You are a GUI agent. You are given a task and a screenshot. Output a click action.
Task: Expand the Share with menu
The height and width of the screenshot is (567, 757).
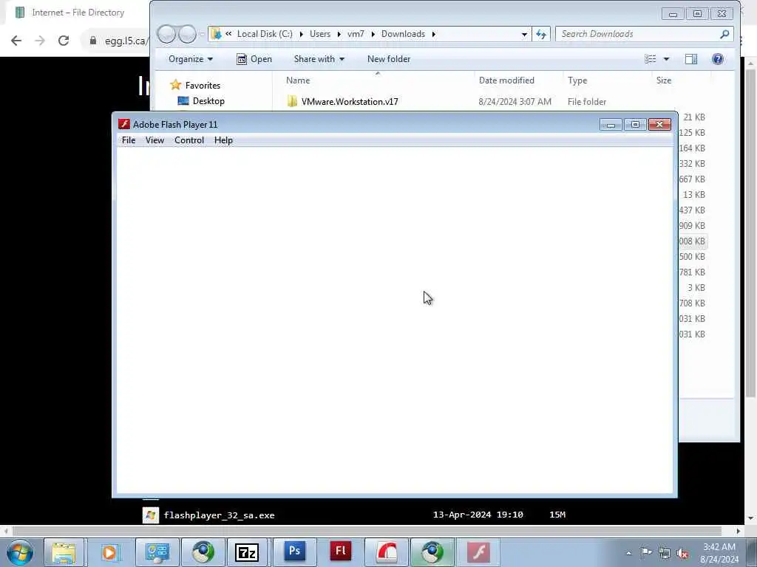click(319, 59)
